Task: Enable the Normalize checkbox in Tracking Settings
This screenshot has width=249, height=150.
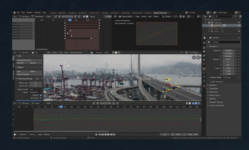Action: tap(40, 98)
